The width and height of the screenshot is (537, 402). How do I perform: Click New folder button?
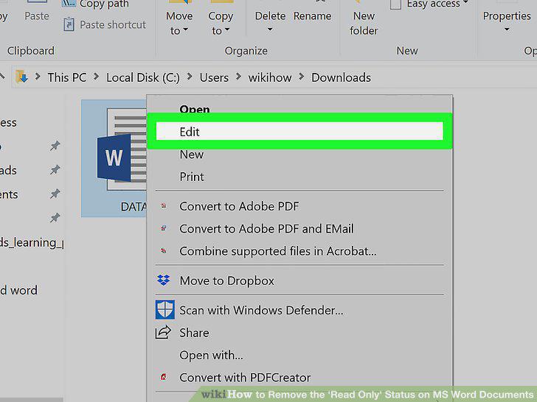364,23
